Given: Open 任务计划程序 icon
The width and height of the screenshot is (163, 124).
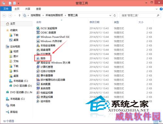Looking at the screenshot, I should click(x=38, y=71).
